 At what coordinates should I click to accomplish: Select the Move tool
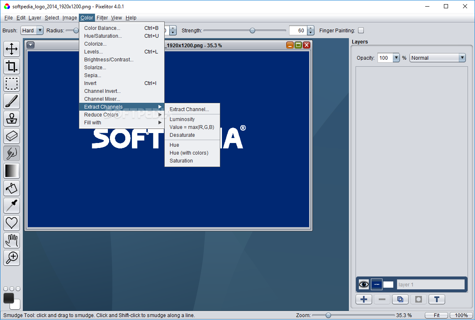click(12, 49)
